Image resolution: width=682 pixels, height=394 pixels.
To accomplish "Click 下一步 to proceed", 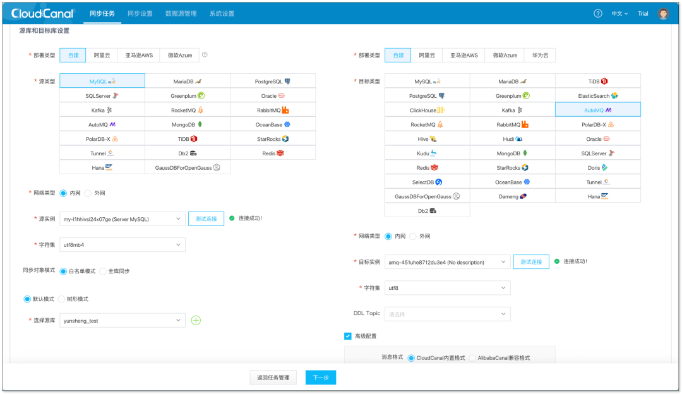I will pyautogui.click(x=321, y=378).
